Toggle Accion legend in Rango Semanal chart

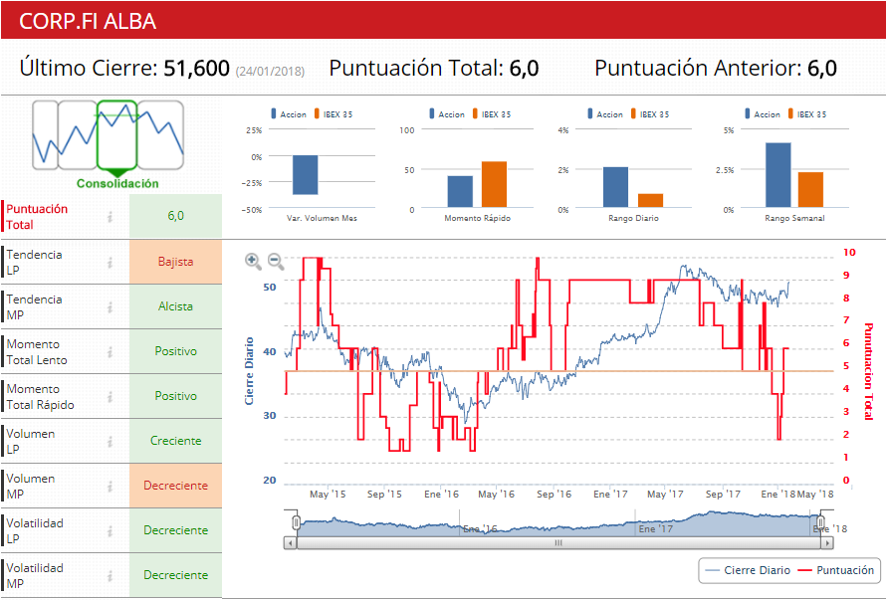[763, 113]
